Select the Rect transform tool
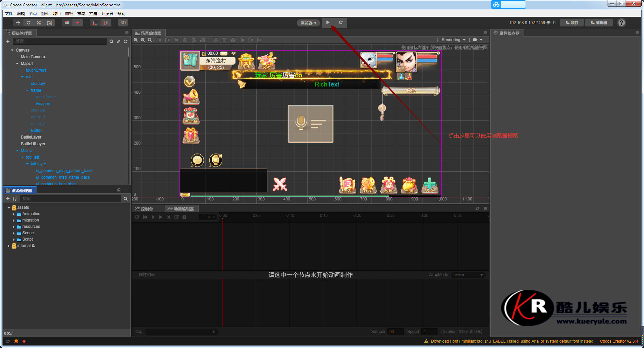Screen dimensions: 644x348 49,23
